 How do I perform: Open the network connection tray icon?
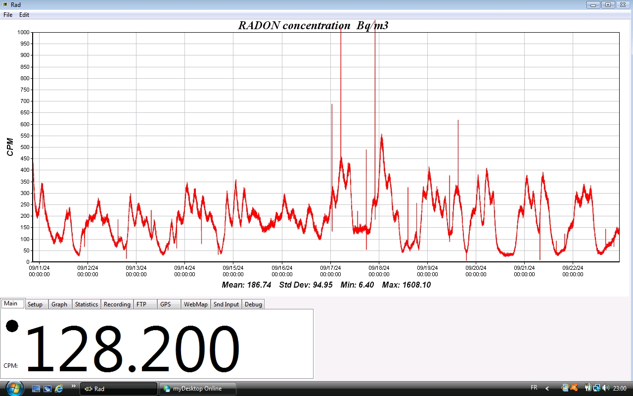pyautogui.click(x=597, y=388)
